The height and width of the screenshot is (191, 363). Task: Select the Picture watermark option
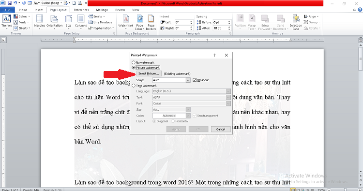pyautogui.click(x=146, y=68)
